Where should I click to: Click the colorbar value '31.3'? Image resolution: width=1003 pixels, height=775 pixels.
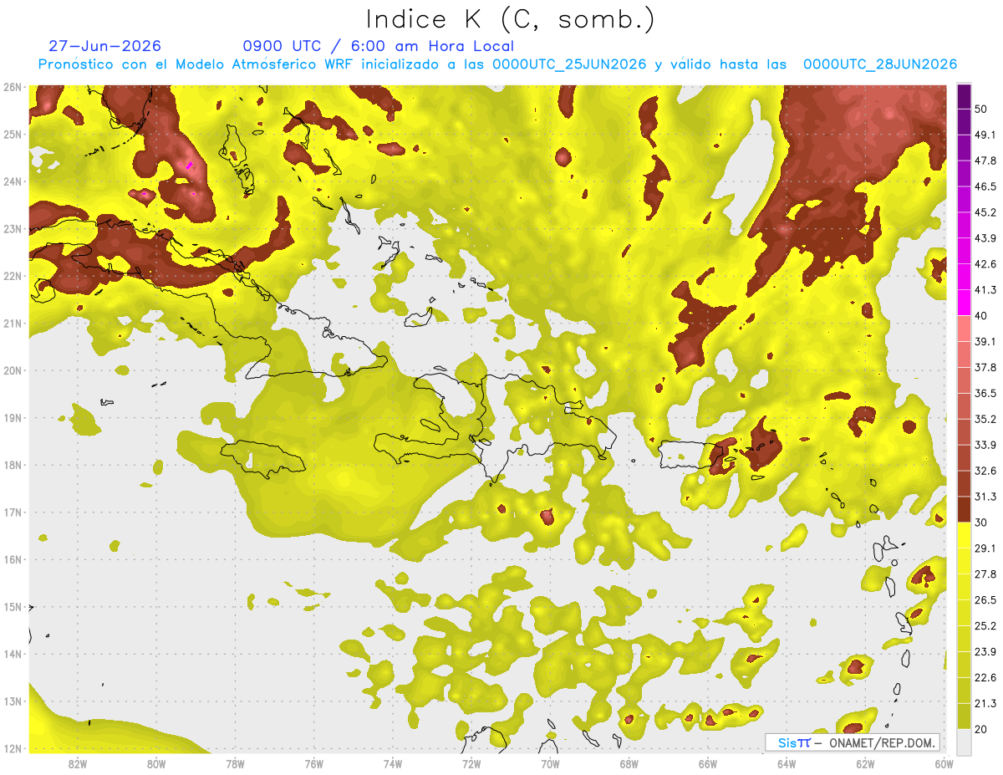[985, 497]
